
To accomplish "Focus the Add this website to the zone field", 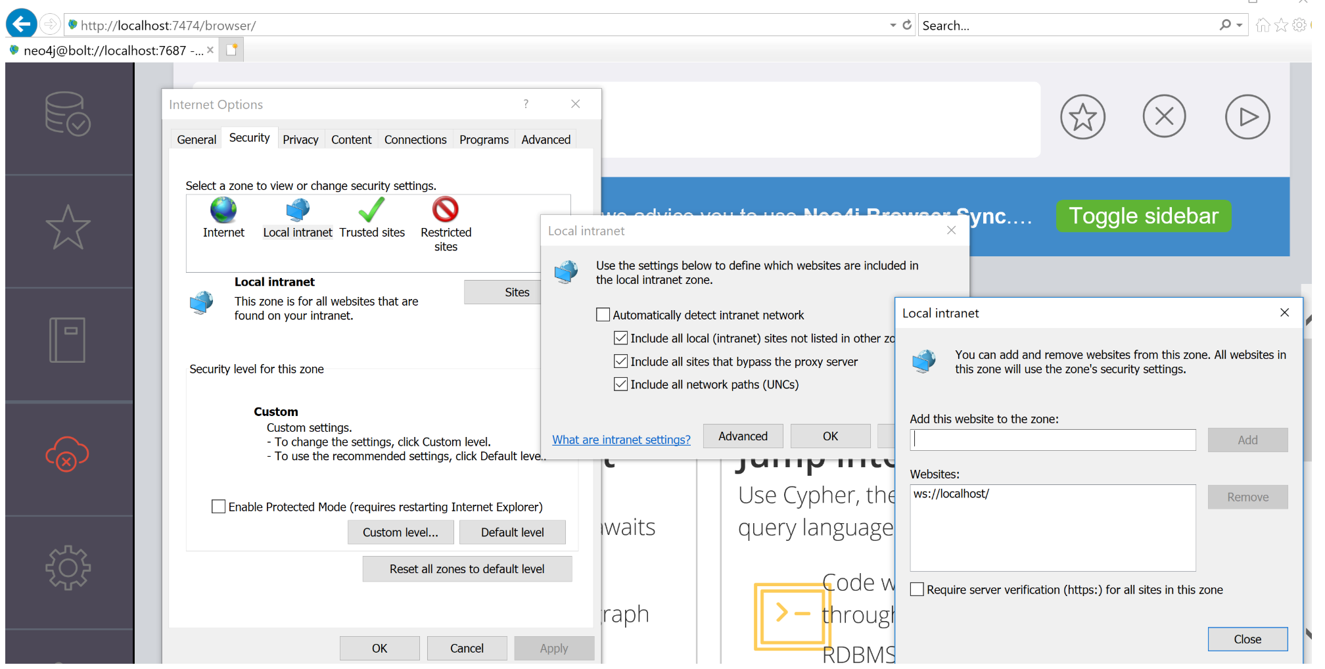I will pyautogui.click(x=1053, y=440).
